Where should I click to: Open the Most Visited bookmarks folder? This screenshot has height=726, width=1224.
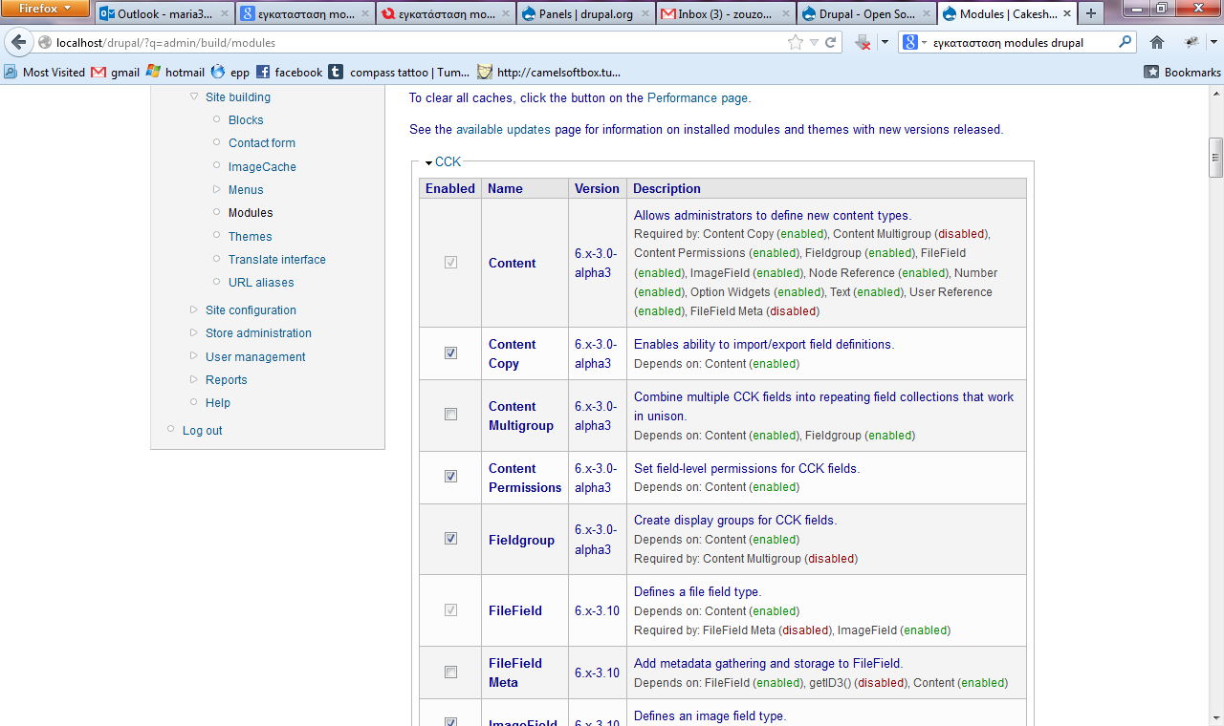(45, 72)
